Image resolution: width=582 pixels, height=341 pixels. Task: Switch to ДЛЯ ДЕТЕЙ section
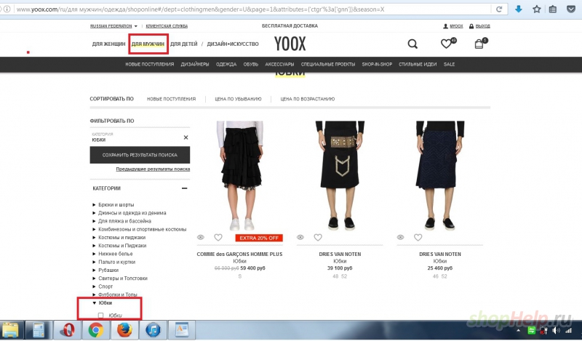184,44
